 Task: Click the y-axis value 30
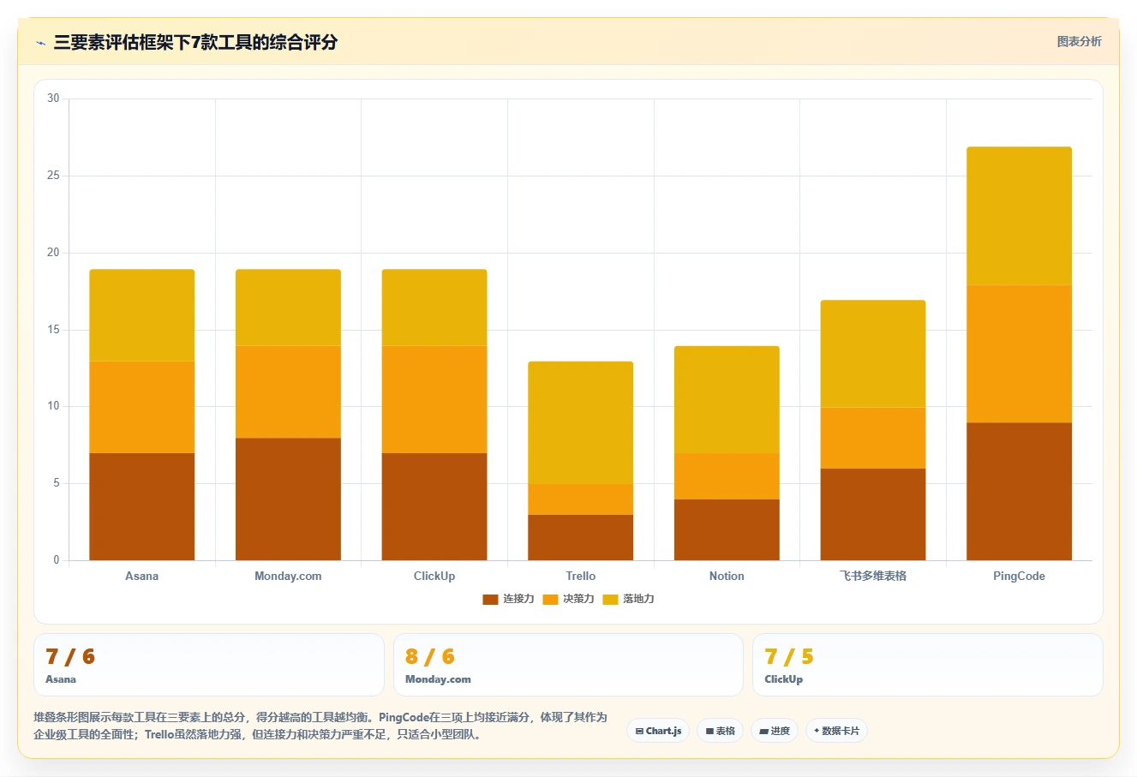53,99
